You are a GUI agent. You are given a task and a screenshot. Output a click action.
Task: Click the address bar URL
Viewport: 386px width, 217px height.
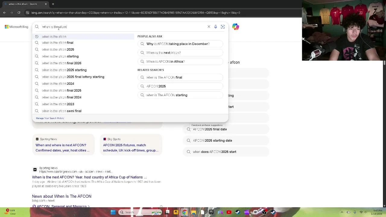click(136, 13)
